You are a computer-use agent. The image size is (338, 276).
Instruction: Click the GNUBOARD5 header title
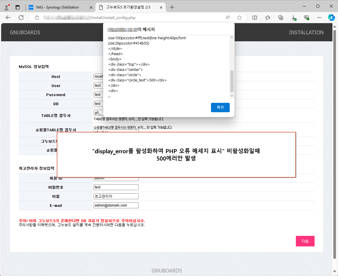point(25,32)
